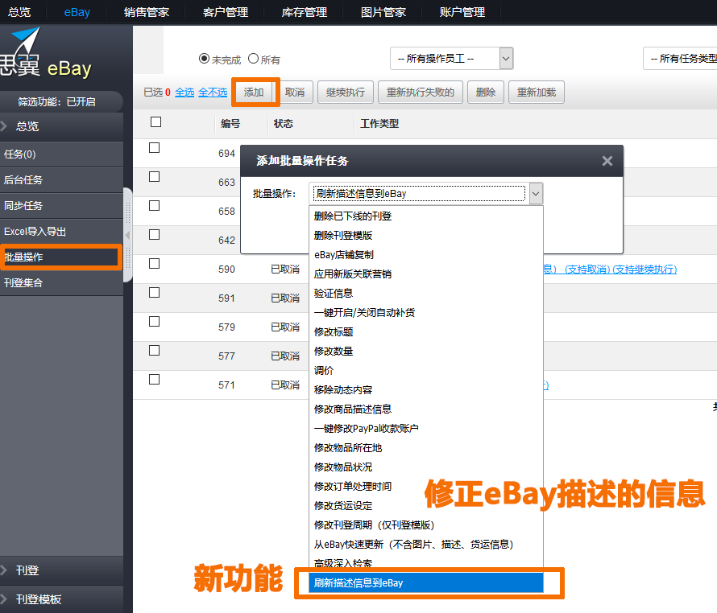Viewport: 717px width, 613px height.
Task: Click the 重新加载 button
Action: tap(537, 93)
